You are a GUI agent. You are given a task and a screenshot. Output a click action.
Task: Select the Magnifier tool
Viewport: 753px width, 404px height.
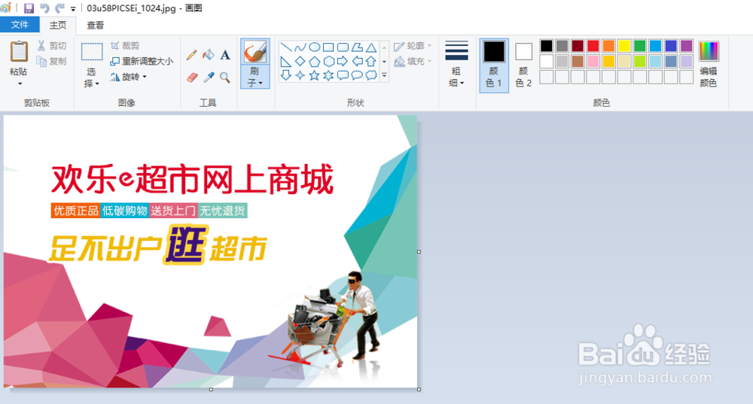coord(224,77)
